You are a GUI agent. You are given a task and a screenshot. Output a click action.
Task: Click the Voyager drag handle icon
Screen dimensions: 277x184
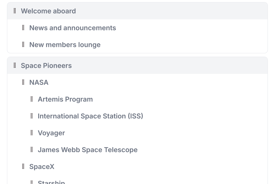(x=32, y=133)
